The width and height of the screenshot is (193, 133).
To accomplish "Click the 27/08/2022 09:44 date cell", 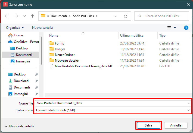I will point(132,43).
